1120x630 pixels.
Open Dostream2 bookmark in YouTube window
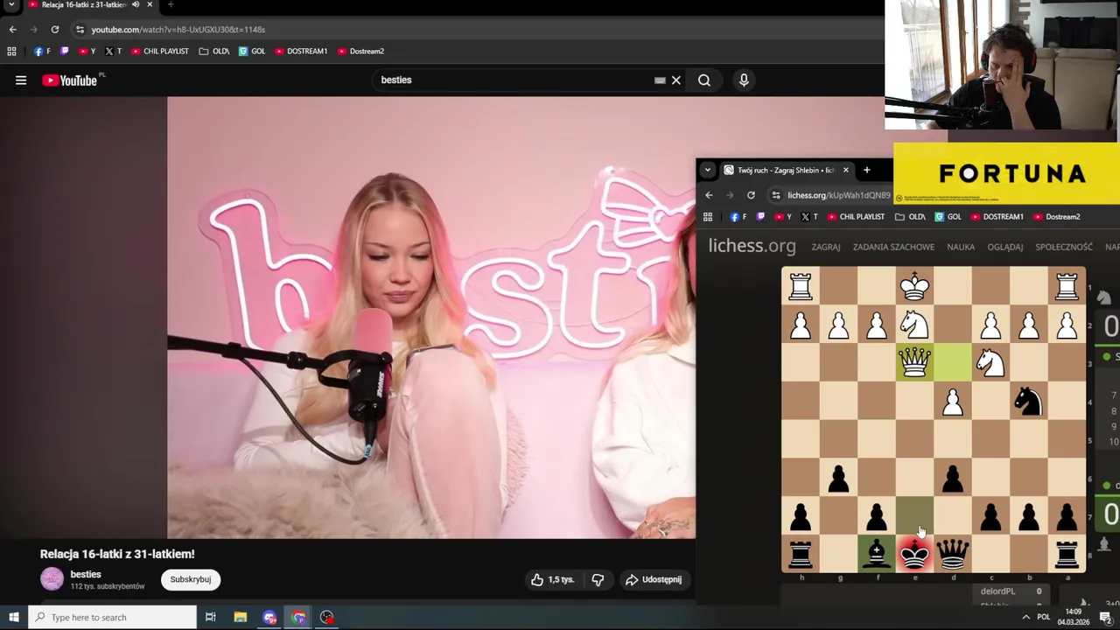click(x=360, y=52)
